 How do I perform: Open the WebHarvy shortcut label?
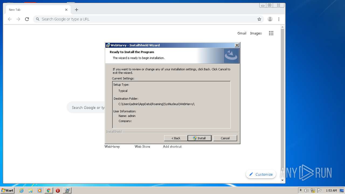tap(112, 147)
